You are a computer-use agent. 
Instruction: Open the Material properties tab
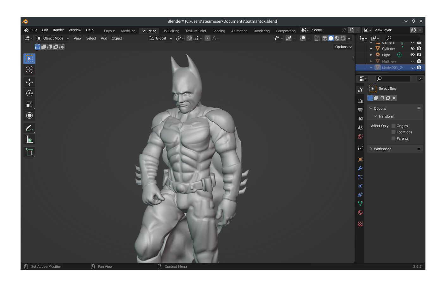click(x=360, y=212)
